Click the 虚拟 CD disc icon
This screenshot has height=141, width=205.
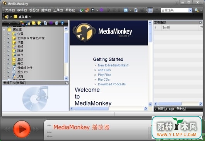[14, 72]
